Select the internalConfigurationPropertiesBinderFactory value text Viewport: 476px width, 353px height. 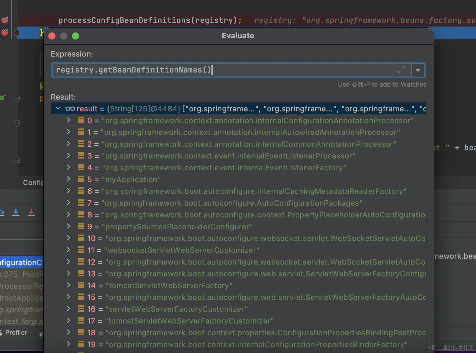point(257,344)
